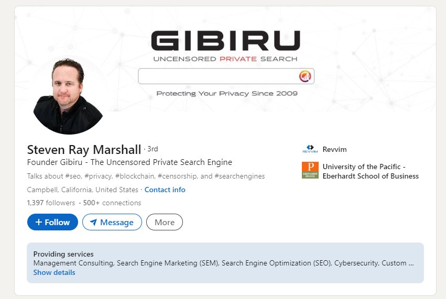This screenshot has width=446, height=299.
Task: Open the More actions dropdown
Action: pyautogui.click(x=164, y=223)
